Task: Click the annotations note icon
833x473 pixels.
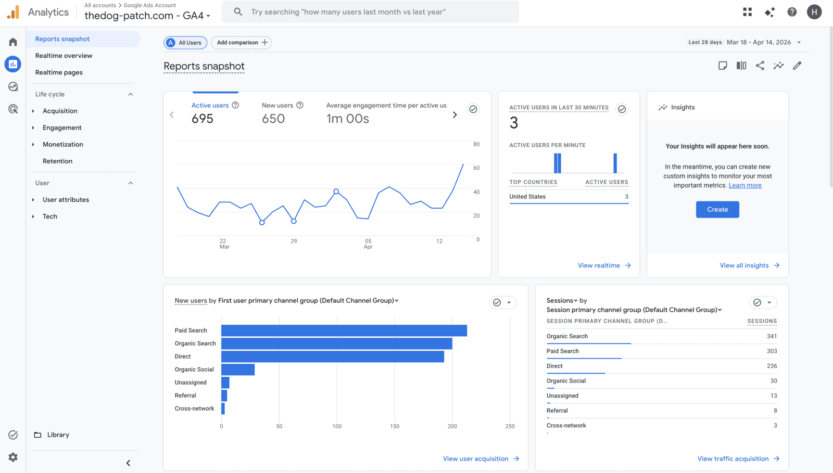Action: [x=723, y=66]
